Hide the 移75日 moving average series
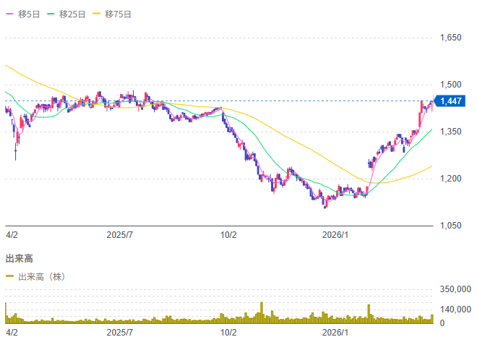Image resolution: width=477 pixels, height=337 pixels. 118,14
